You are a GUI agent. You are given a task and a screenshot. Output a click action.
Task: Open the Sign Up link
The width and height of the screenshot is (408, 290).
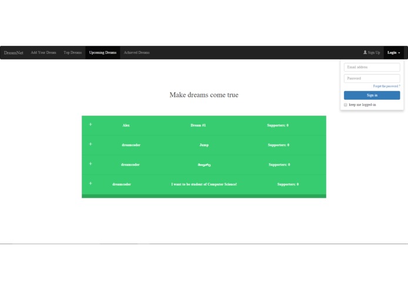click(x=372, y=52)
